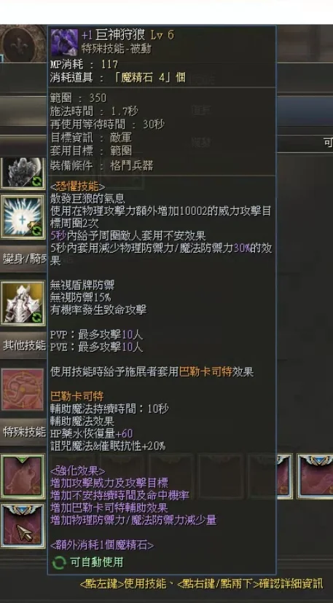Expand the 其他技能 skill category
The image size is (333, 603).
24,345
